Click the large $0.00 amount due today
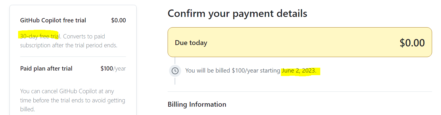 pyautogui.click(x=412, y=43)
